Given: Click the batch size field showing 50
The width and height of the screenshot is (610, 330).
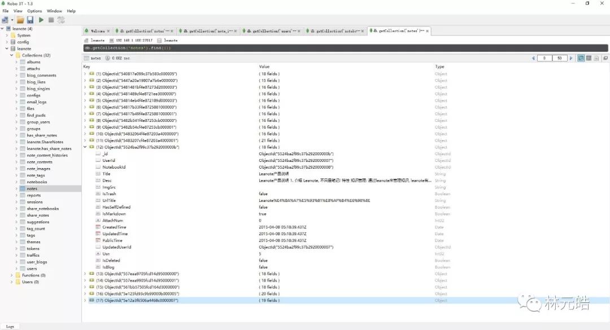Looking at the screenshot, I should pos(559,58).
